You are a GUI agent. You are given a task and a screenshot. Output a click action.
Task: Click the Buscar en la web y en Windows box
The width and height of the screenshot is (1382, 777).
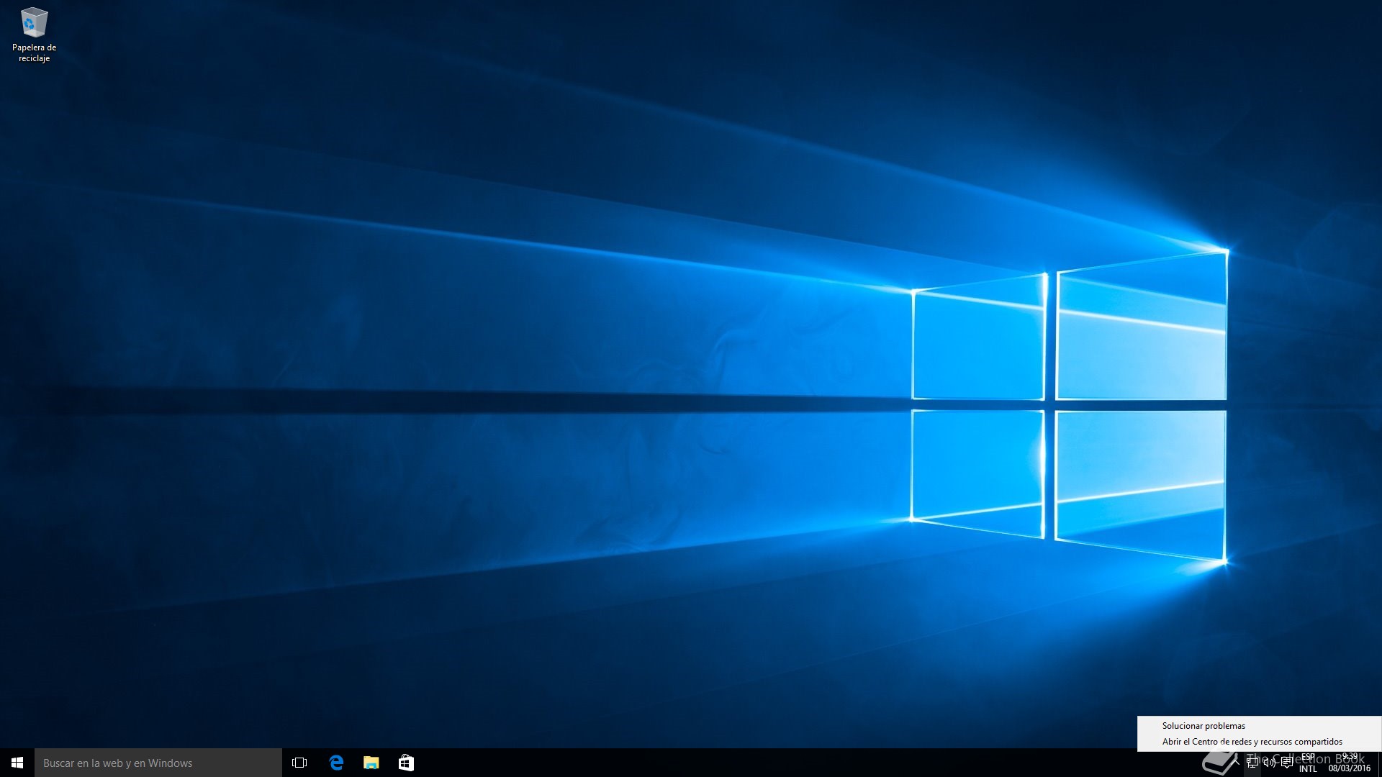coord(158,763)
